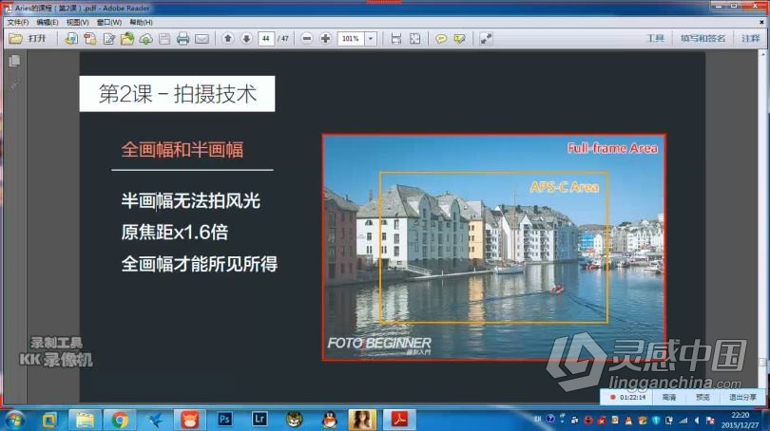Open the zoom level dropdown arrow
The image size is (770, 431).
click(x=371, y=38)
